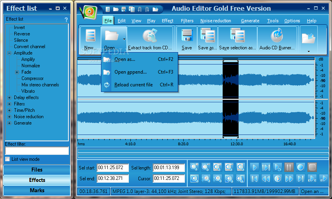Click the quick-access New icon in title bar
This screenshot has height=199, width=332.
coord(108,9)
